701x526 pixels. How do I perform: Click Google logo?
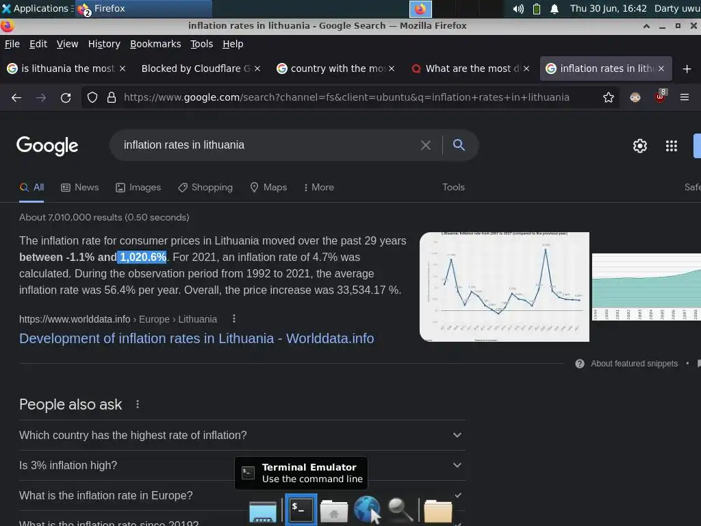coord(47,146)
